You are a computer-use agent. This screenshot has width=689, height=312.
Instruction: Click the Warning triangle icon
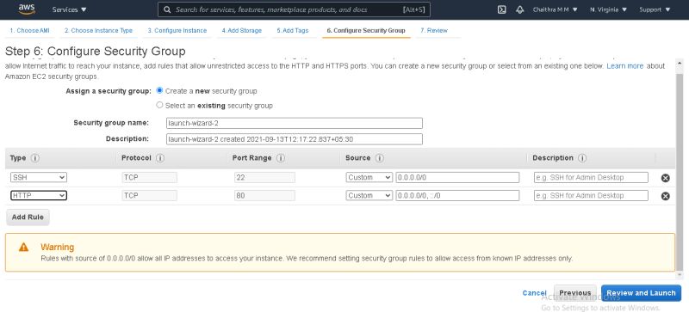click(x=24, y=248)
